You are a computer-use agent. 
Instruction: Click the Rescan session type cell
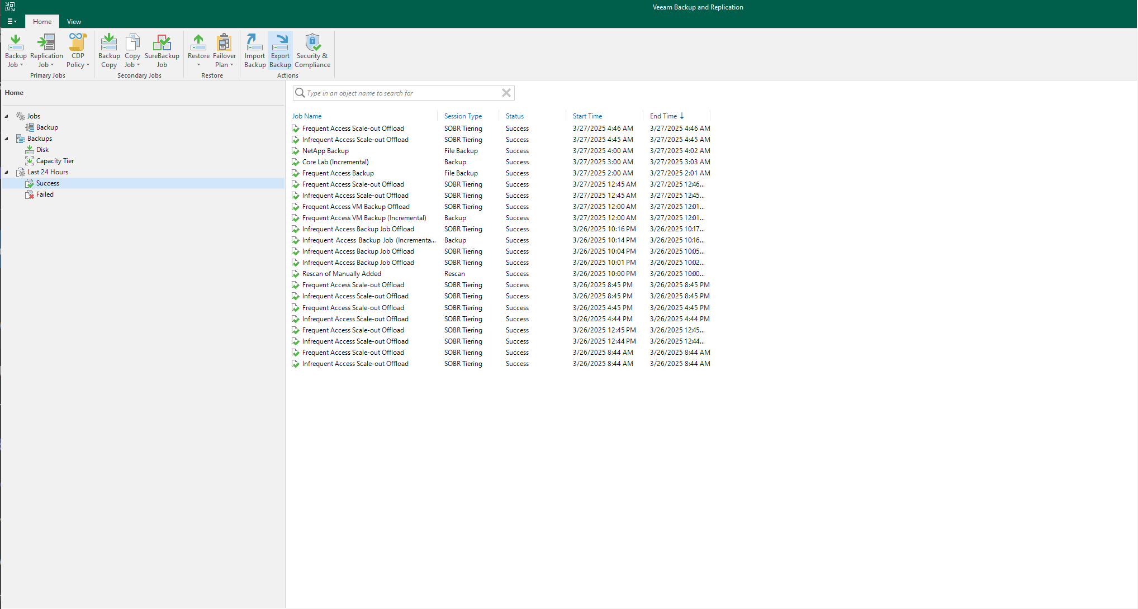pyautogui.click(x=454, y=274)
